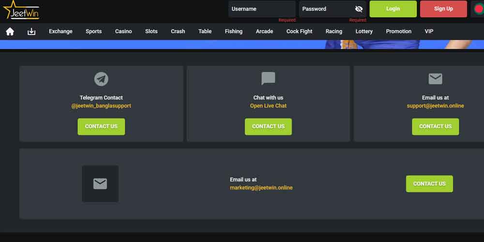Go to the Home icon
The width and height of the screenshot is (484, 242).
click(10, 31)
